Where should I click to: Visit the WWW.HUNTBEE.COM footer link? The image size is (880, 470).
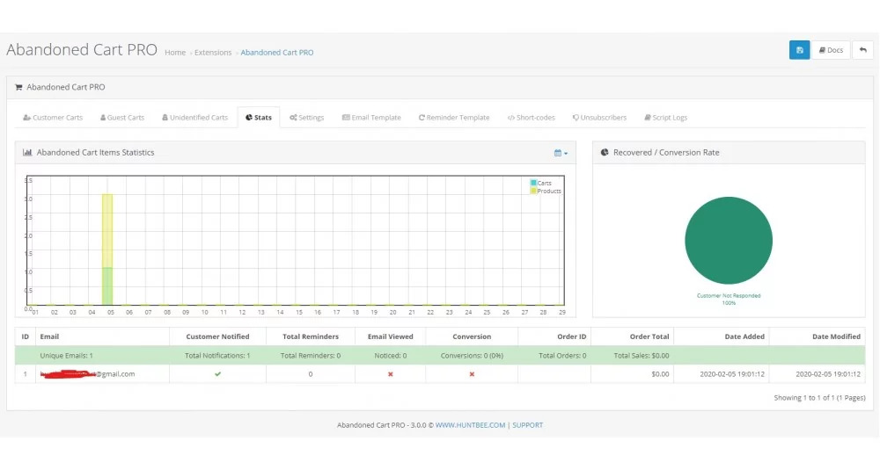click(x=470, y=425)
